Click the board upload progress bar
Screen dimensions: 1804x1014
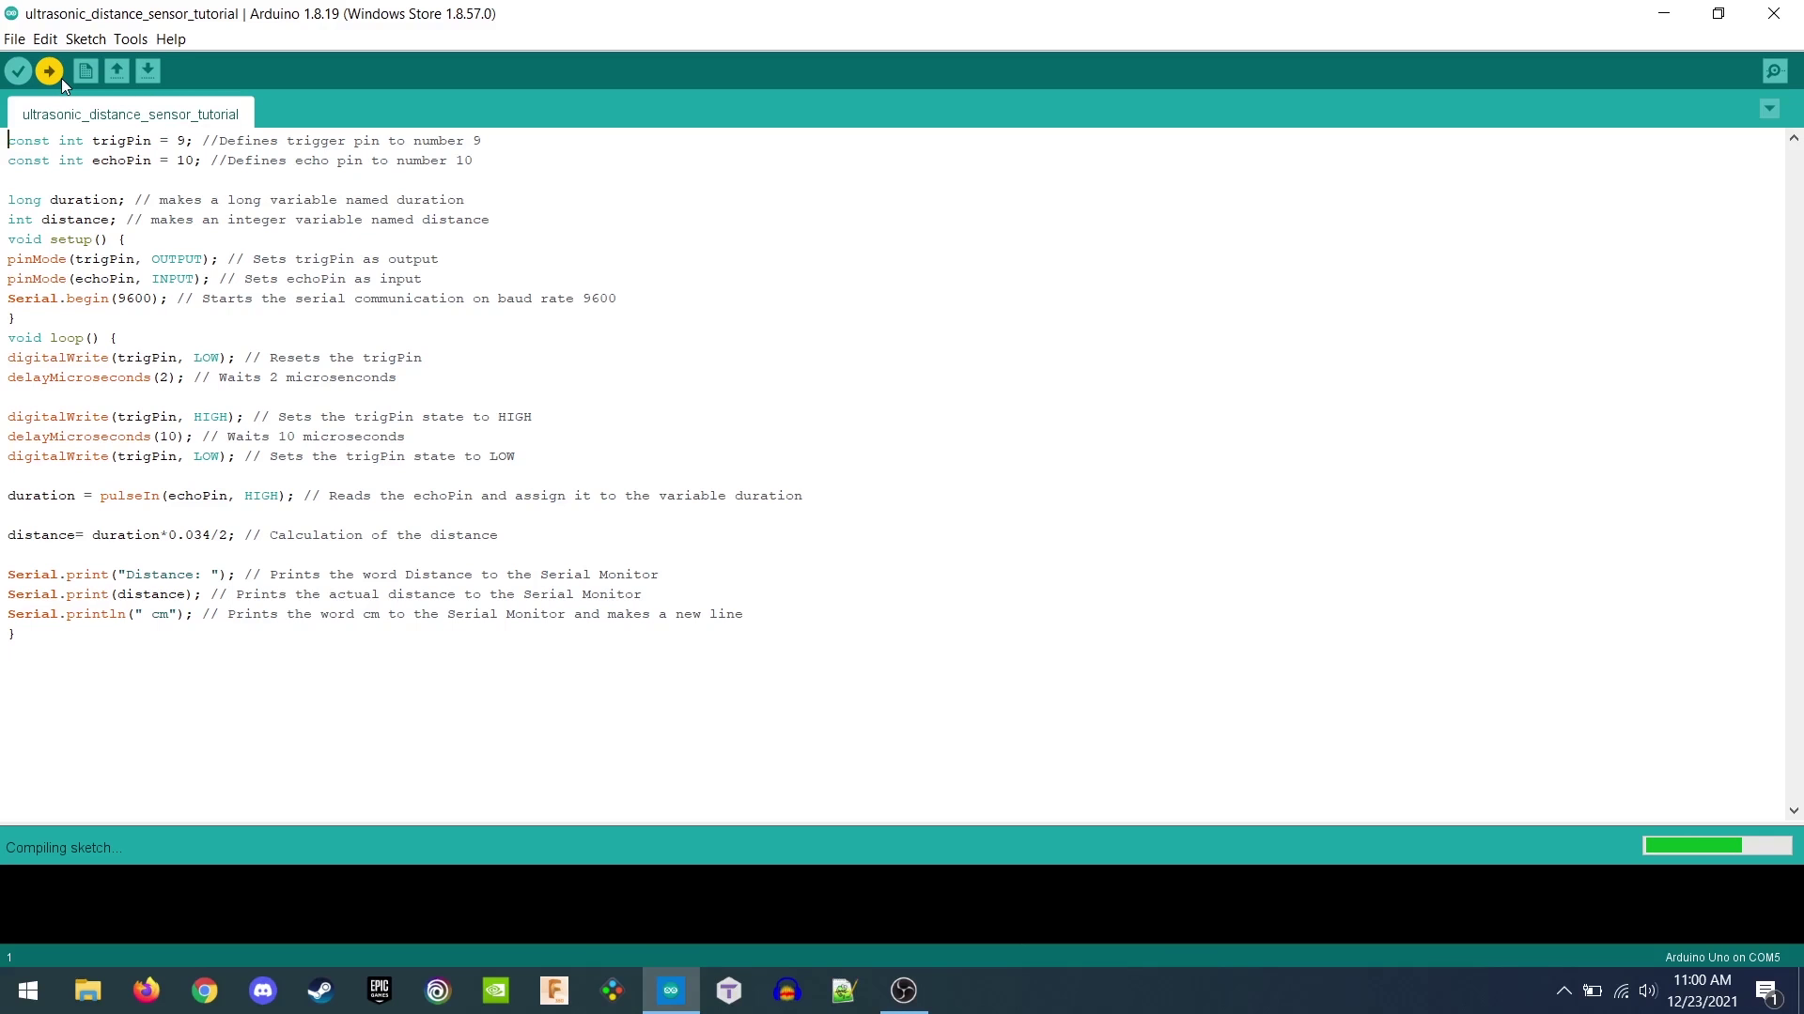point(1714,847)
